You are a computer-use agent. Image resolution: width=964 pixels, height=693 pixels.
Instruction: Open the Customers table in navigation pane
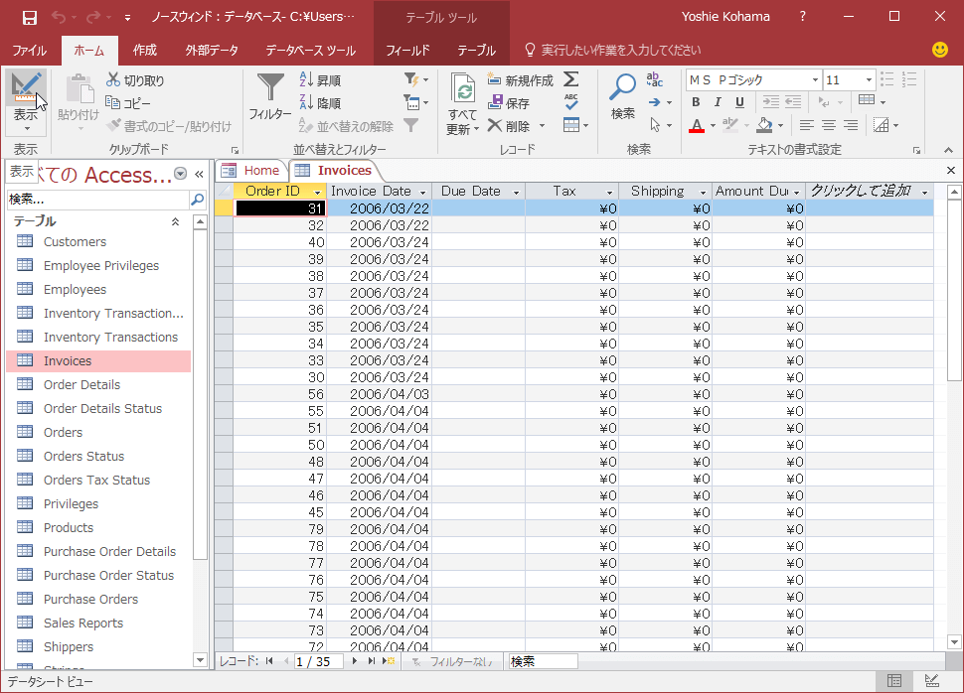[x=75, y=242]
